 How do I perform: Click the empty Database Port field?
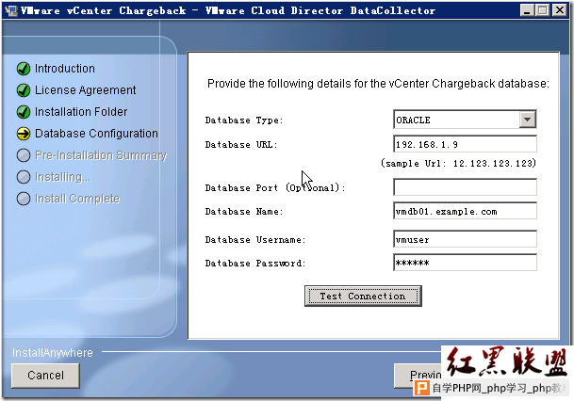pyautogui.click(x=465, y=186)
